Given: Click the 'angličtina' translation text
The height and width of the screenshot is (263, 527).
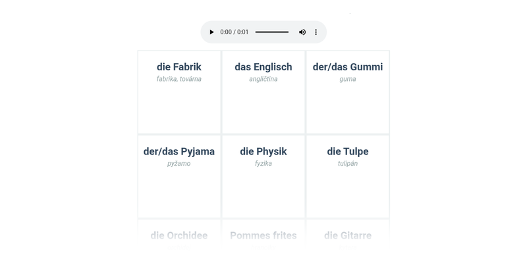Looking at the screenshot, I should click(x=263, y=79).
